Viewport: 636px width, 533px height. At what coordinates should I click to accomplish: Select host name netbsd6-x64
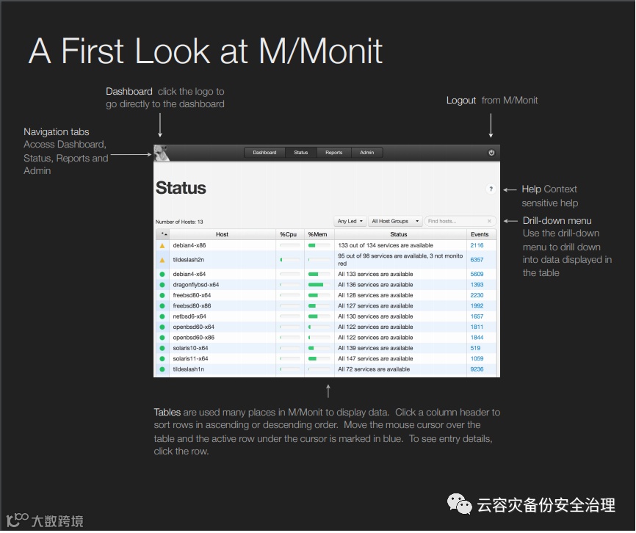189,316
